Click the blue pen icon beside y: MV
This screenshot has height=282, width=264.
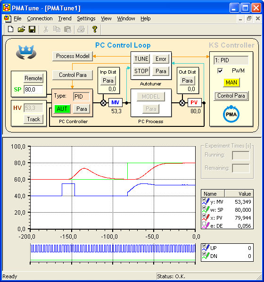(x=208, y=201)
